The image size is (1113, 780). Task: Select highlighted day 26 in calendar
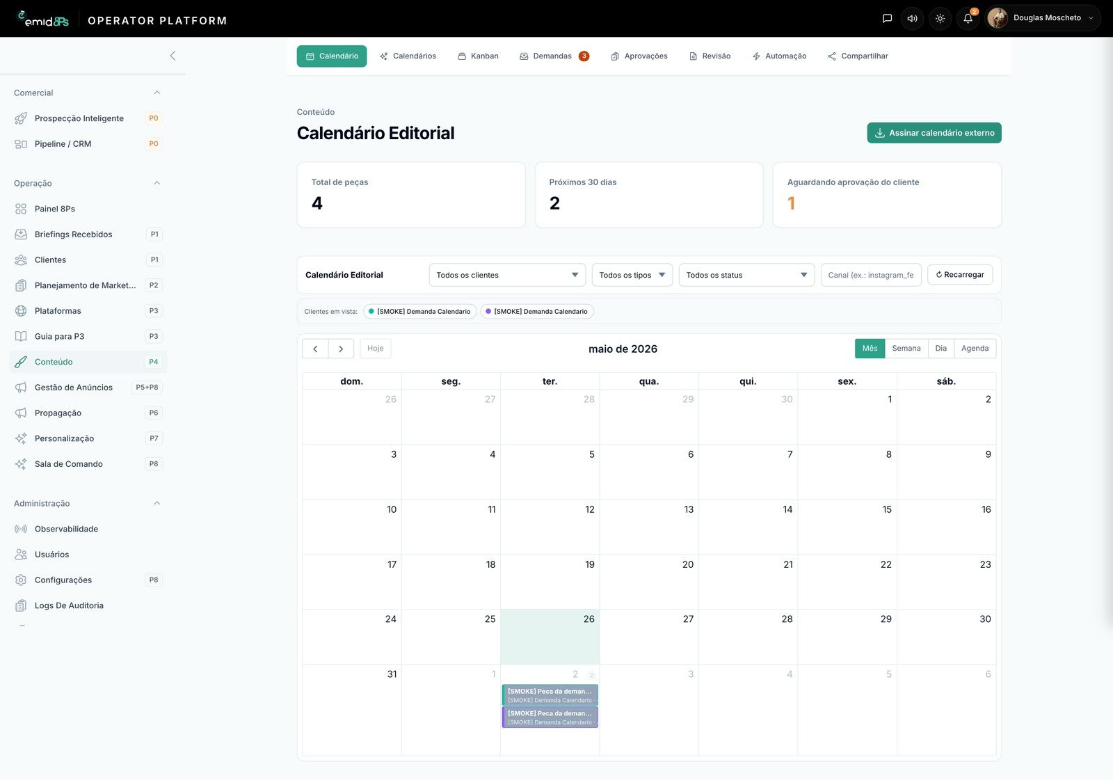pos(550,637)
